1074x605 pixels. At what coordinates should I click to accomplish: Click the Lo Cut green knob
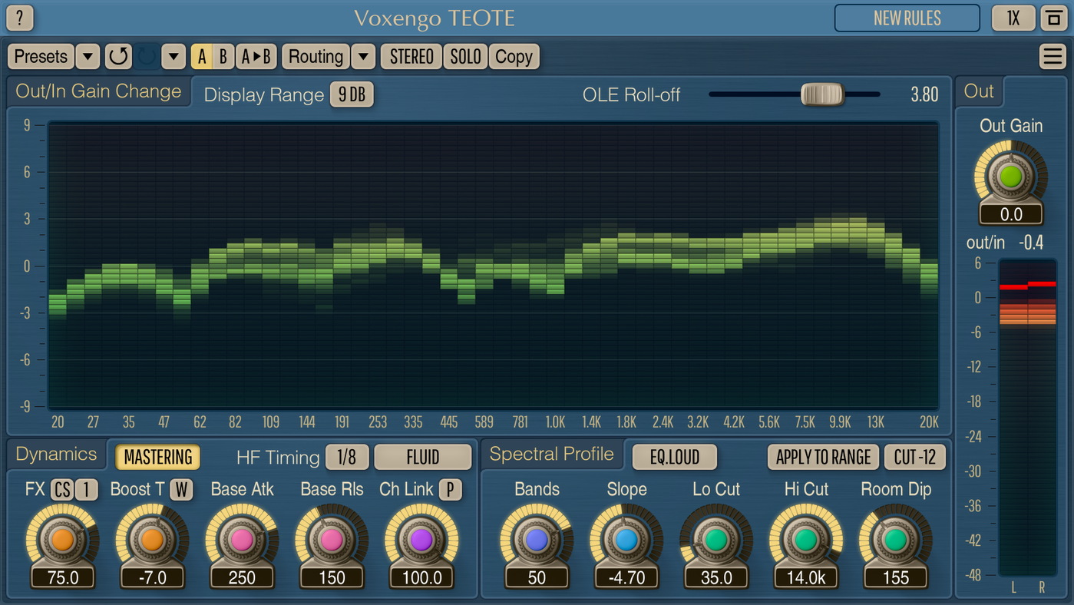[716, 540]
